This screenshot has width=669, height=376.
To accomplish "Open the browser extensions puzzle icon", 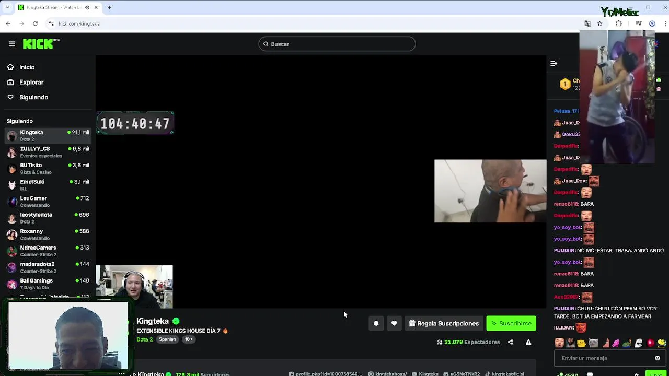I will pos(619,23).
